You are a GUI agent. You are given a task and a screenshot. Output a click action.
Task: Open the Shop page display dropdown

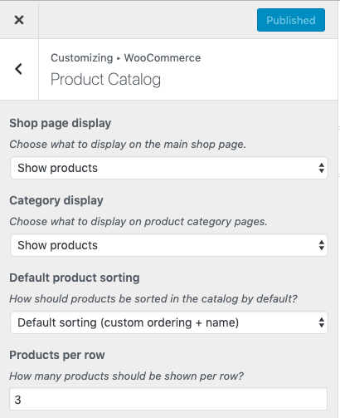(169, 168)
